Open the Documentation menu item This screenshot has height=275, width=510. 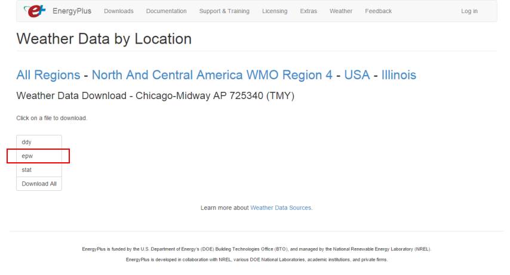166,11
